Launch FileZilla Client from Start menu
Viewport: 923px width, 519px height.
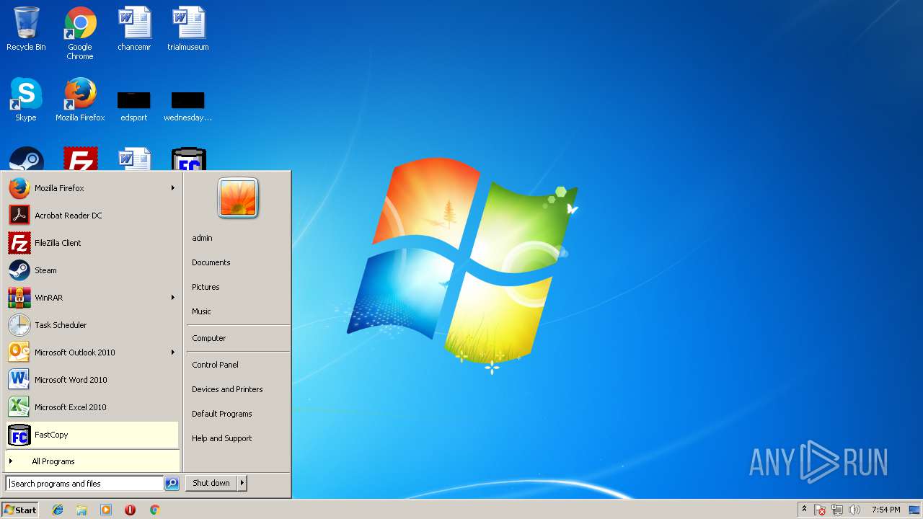click(92, 243)
